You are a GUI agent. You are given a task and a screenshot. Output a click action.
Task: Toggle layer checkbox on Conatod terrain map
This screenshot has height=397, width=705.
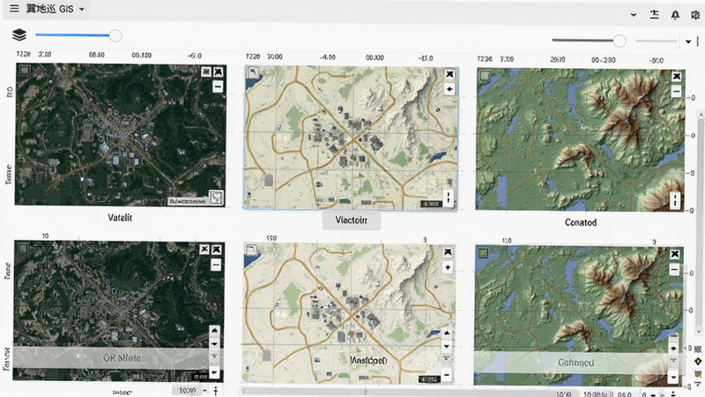(x=485, y=75)
